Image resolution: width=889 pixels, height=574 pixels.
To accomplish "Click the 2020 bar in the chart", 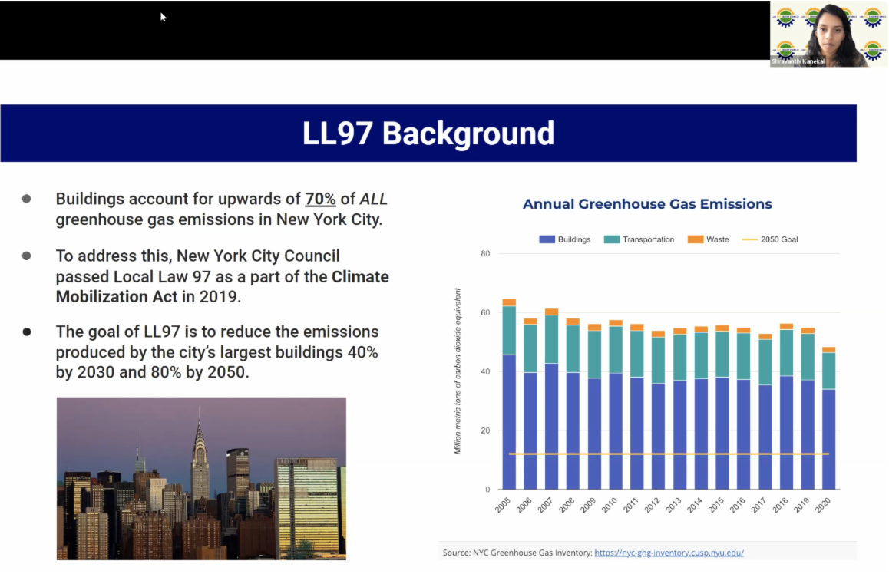I will pos(828,437).
